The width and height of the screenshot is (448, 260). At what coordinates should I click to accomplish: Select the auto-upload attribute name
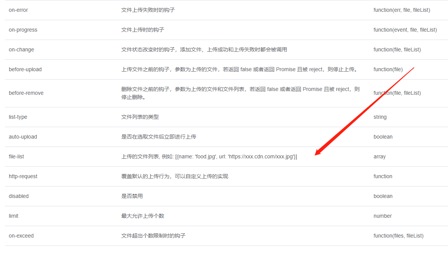22,137
